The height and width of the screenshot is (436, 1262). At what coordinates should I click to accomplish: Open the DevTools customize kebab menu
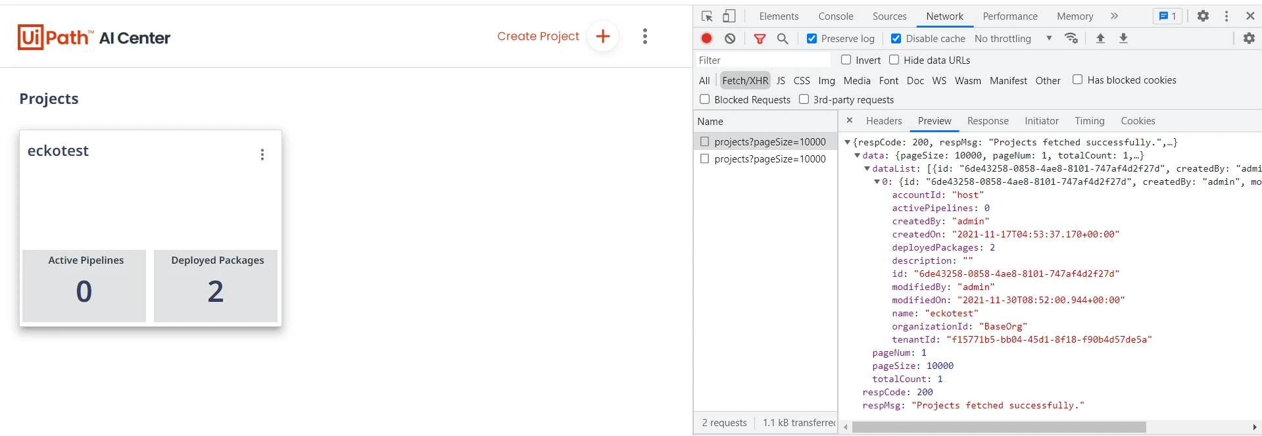click(1226, 16)
